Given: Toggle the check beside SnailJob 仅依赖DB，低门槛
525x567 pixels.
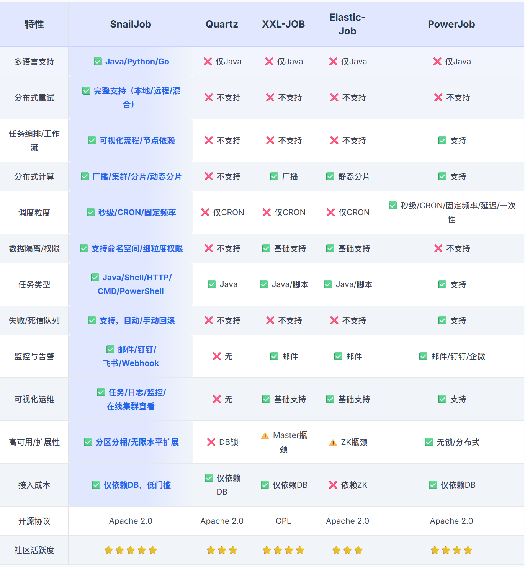Looking at the screenshot, I should pos(95,485).
